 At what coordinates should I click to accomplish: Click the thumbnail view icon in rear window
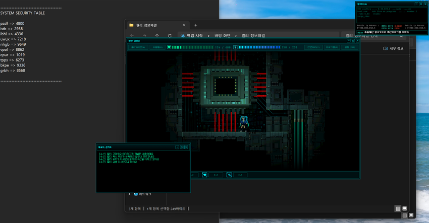coord(411,215)
